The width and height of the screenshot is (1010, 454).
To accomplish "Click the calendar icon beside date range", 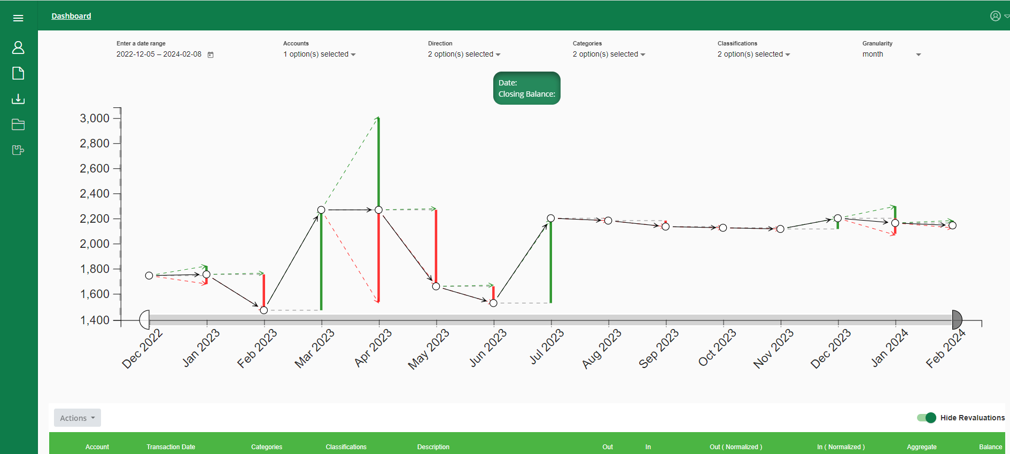I will [x=211, y=54].
